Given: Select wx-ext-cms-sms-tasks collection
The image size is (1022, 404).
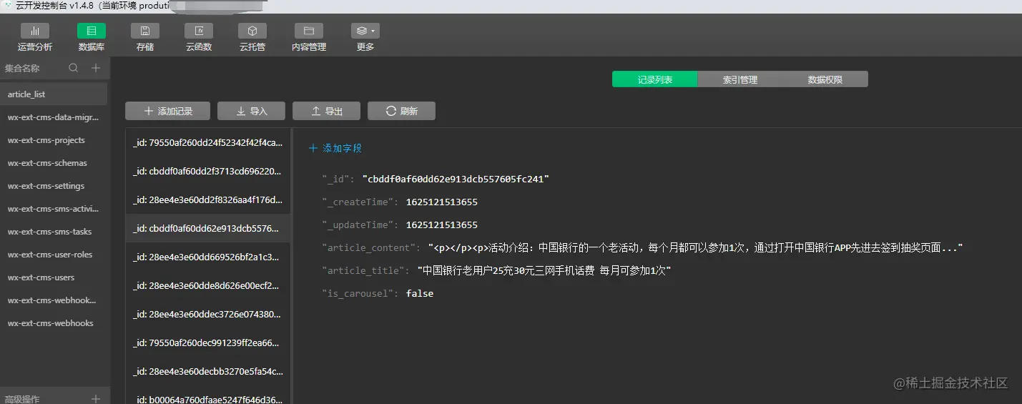Looking at the screenshot, I should [54, 231].
